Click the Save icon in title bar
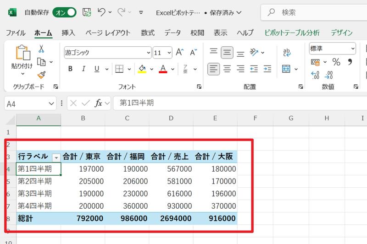 87,12
